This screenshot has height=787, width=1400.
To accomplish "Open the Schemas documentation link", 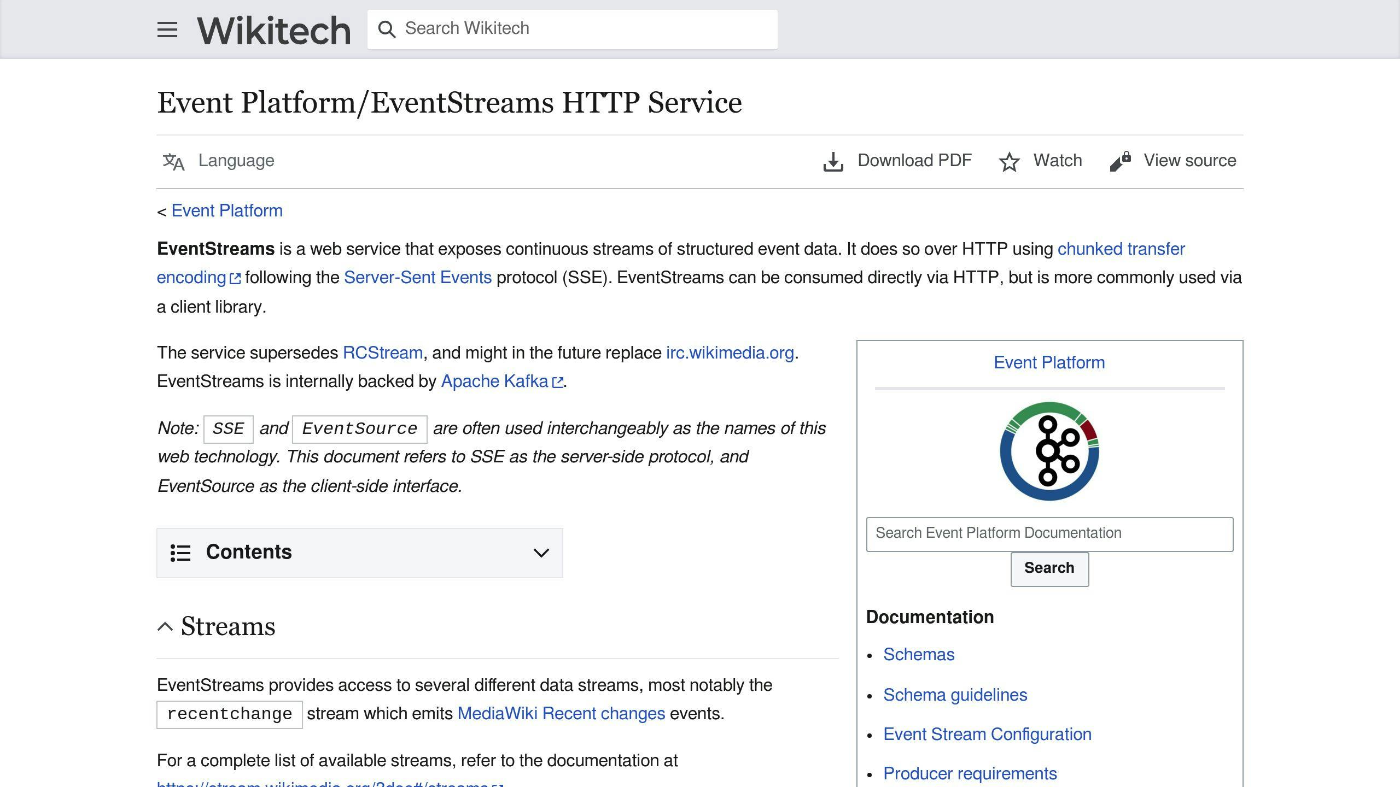I will 919,655.
